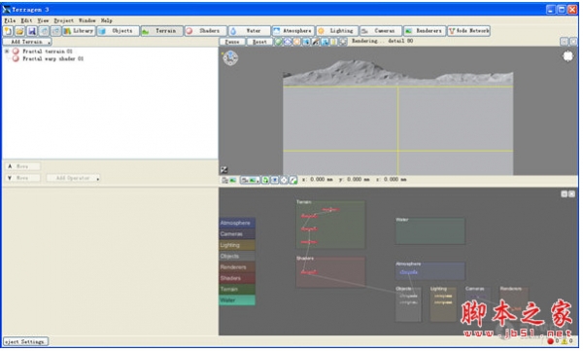Open the Add Operator dropdown

(x=73, y=178)
